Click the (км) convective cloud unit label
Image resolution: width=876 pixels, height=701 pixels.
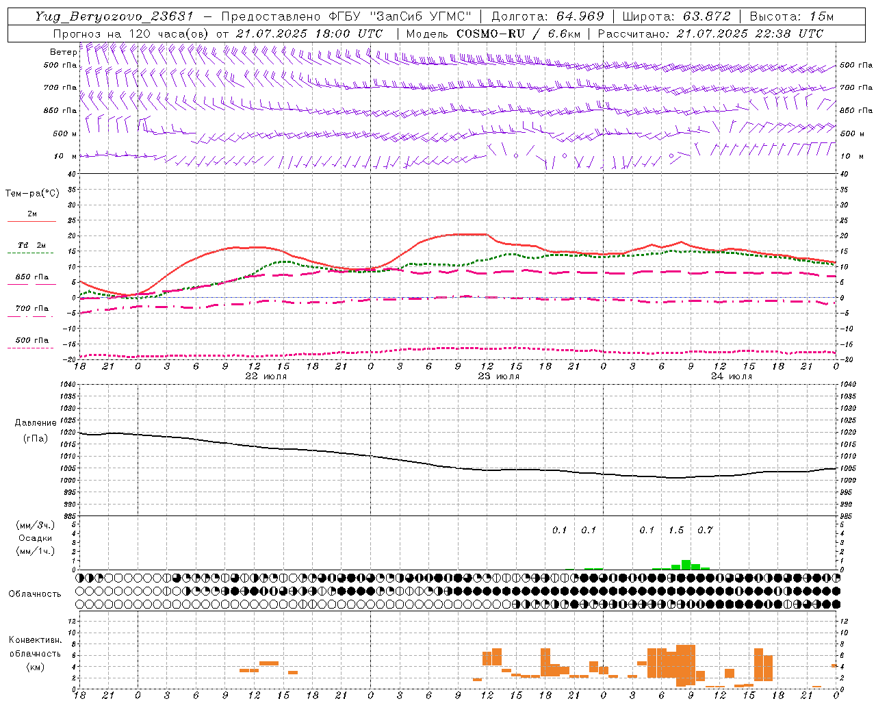pyautogui.click(x=35, y=666)
